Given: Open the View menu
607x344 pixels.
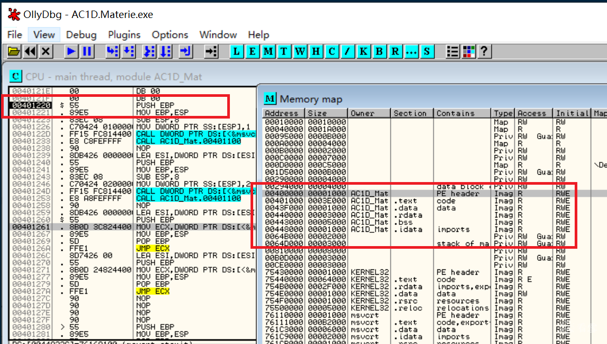Looking at the screenshot, I should coord(44,35).
